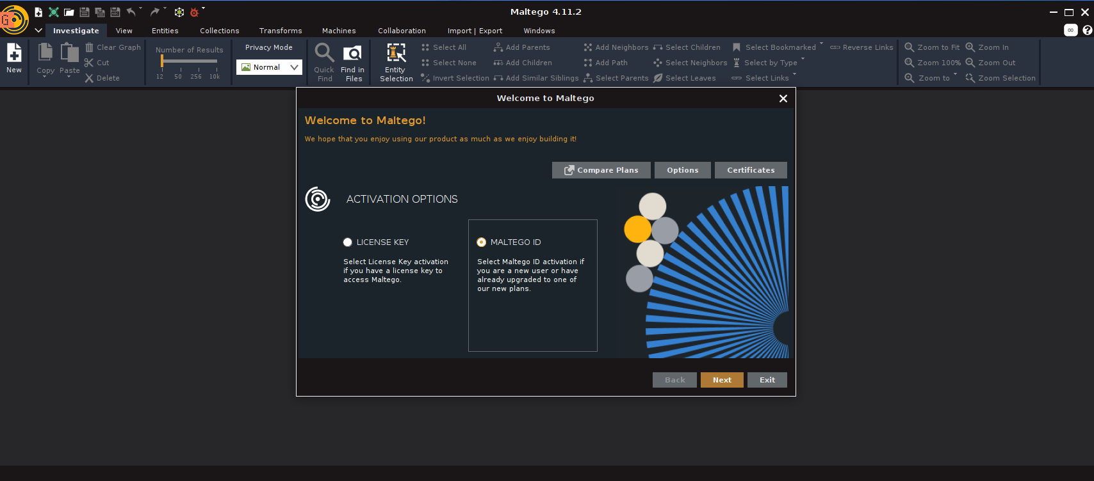This screenshot has width=1094, height=481.
Task: Redo the last undone action
Action: (155, 12)
